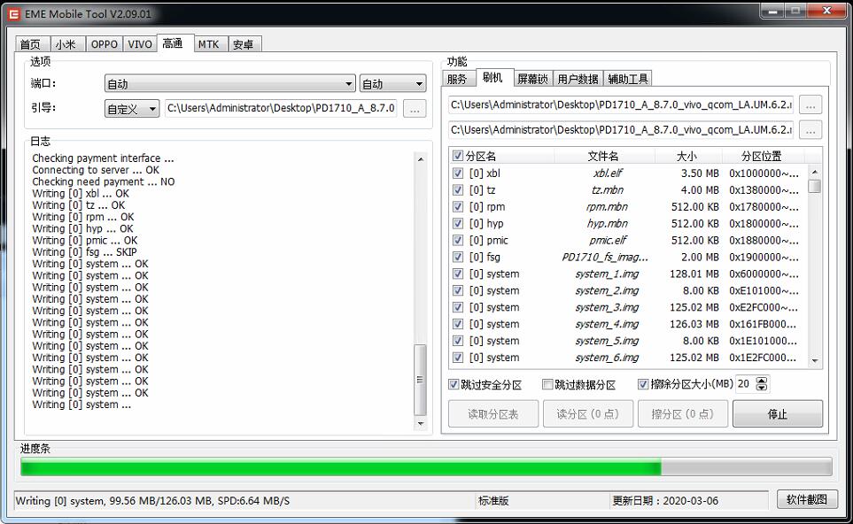Click the second firmware path field

[x=621, y=129]
